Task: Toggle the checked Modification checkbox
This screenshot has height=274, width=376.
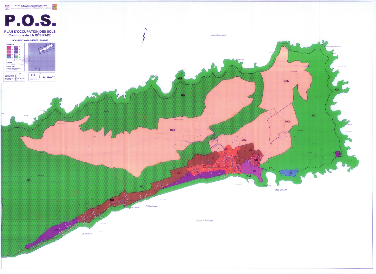Action: pyautogui.click(x=16, y=78)
